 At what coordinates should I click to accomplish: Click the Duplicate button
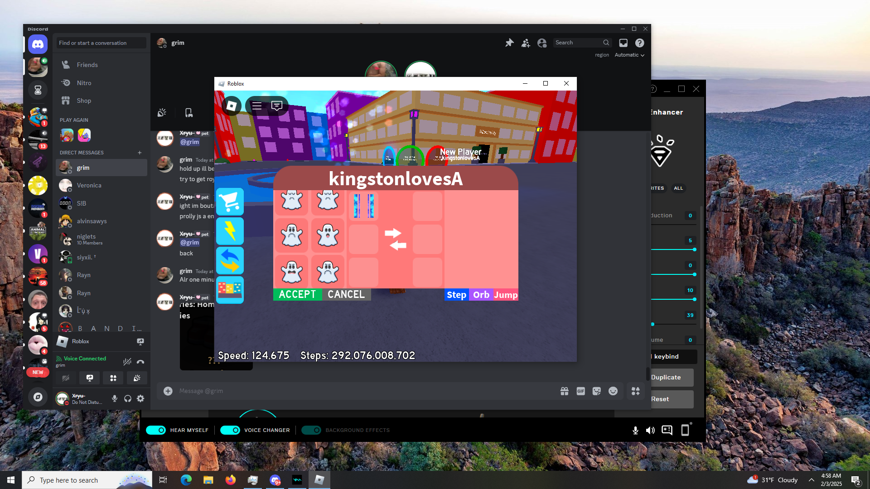(x=671, y=377)
